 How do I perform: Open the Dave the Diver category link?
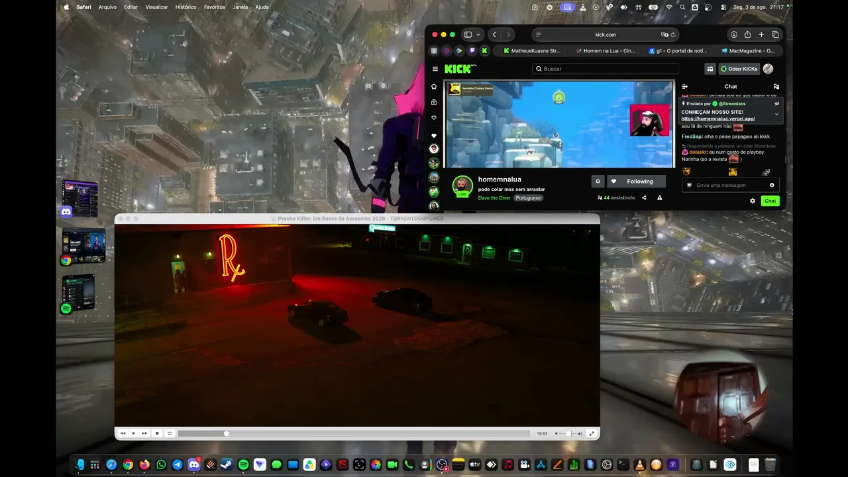(494, 197)
